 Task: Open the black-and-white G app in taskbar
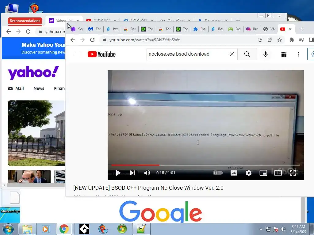84,229
